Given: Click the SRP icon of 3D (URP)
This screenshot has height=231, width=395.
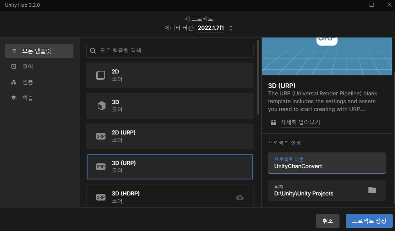Looking at the screenshot, I should tap(101, 167).
